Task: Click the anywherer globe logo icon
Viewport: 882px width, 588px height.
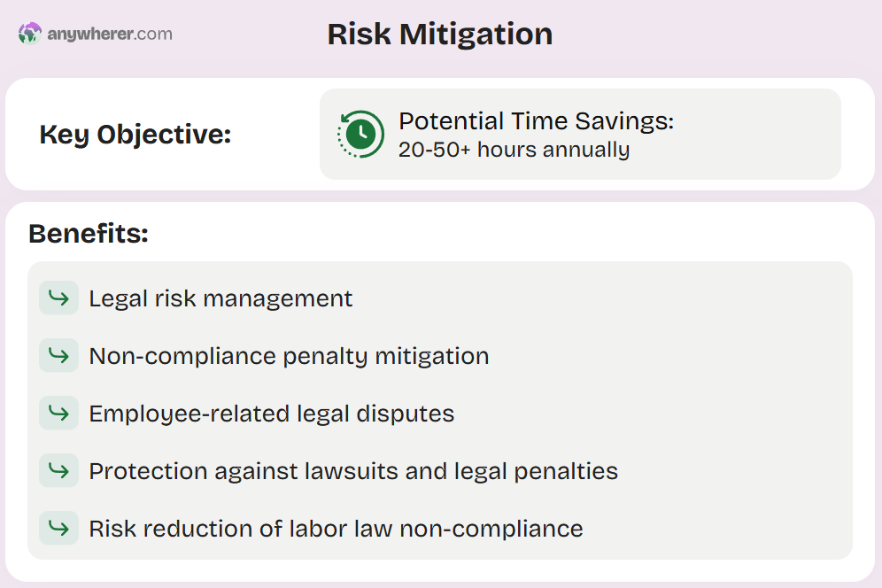Action: point(30,33)
